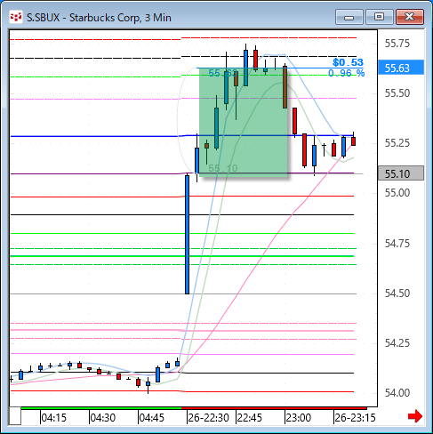Click the 04:30 time axis label
Image resolution: width=433 pixels, height=434 pixels.
coord(103,418)
